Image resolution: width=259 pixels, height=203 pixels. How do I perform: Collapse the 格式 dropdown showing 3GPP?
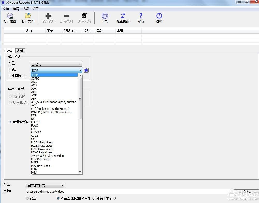56,70
